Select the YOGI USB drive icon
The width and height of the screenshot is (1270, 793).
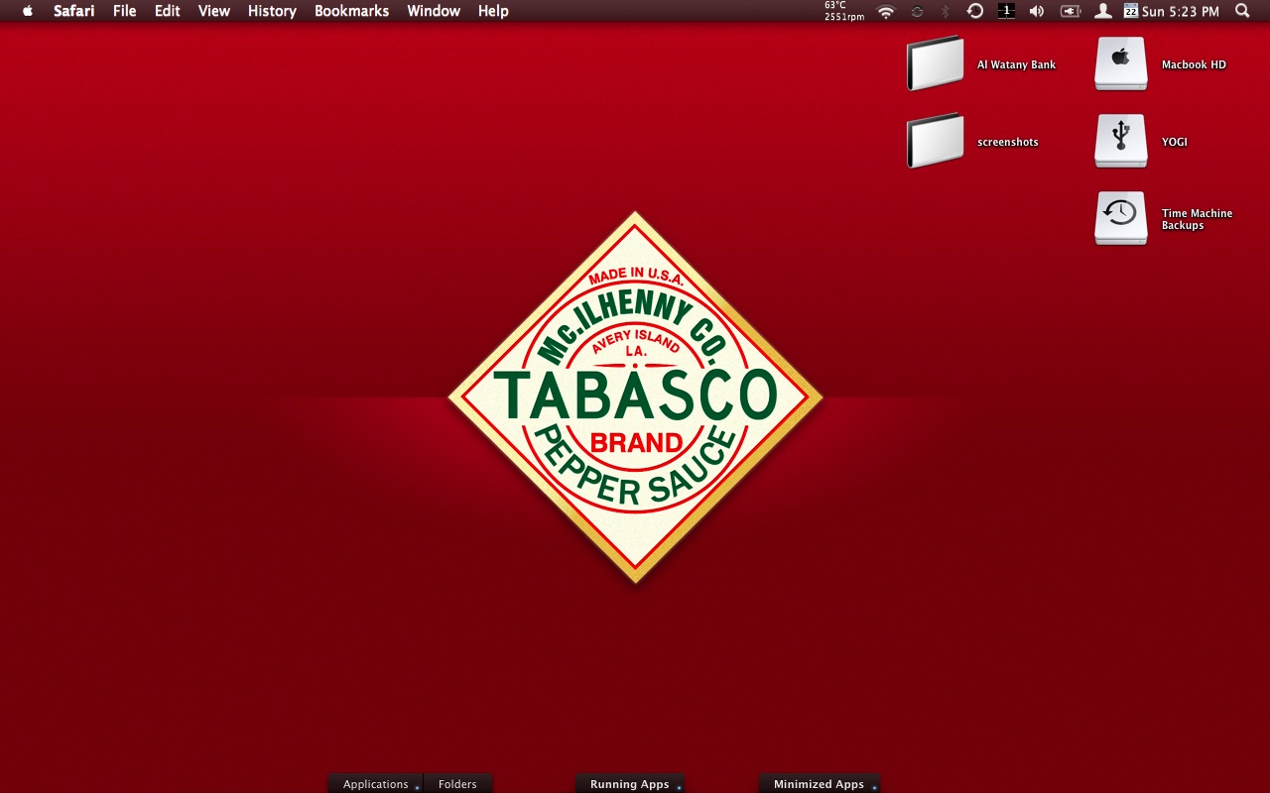point(1121,141)
